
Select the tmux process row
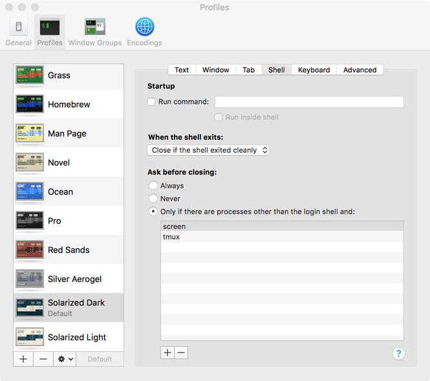282,237
